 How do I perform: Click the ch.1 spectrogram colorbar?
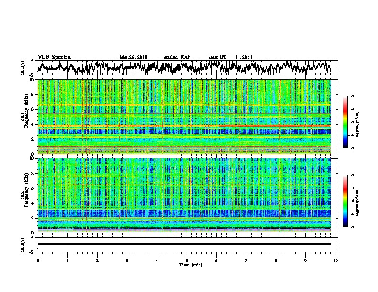345,122
